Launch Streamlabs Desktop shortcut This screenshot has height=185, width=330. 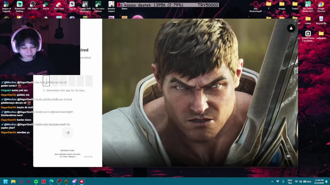click(x=20, y=7)
